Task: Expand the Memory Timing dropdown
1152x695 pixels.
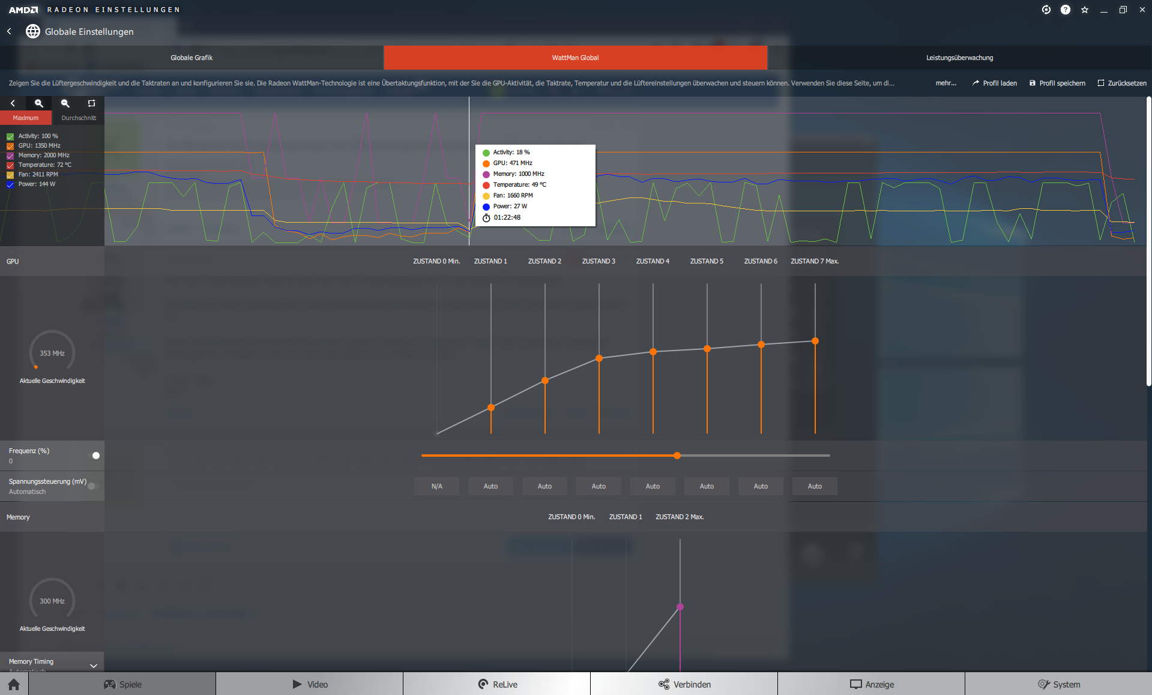Action: (94, 666)
